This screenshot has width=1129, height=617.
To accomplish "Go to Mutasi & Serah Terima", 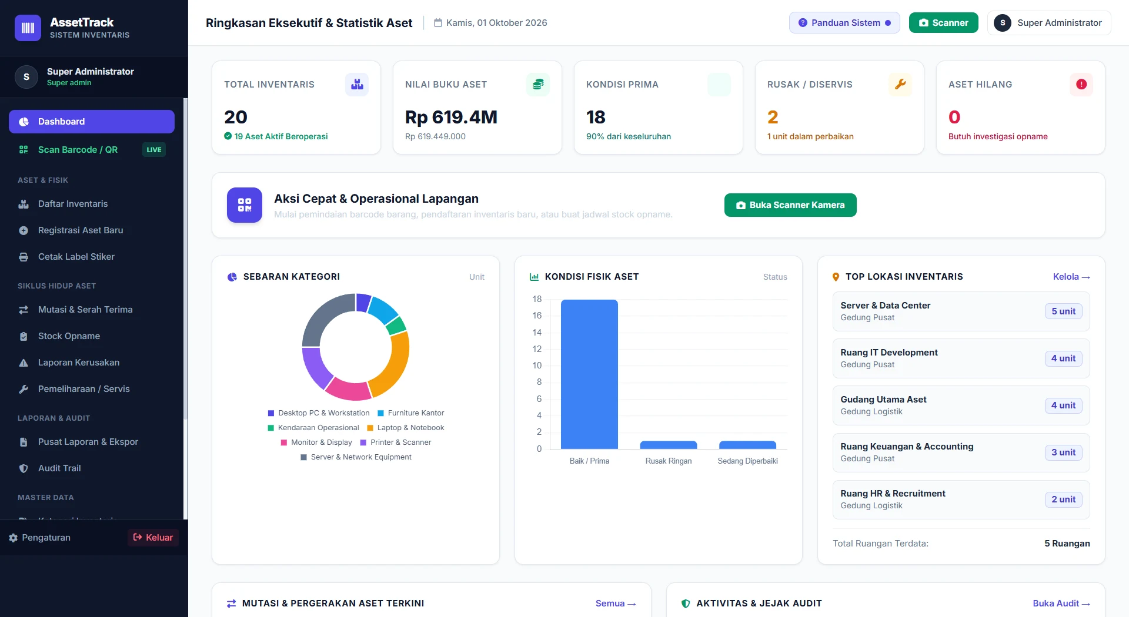I will tap(92, 310).
